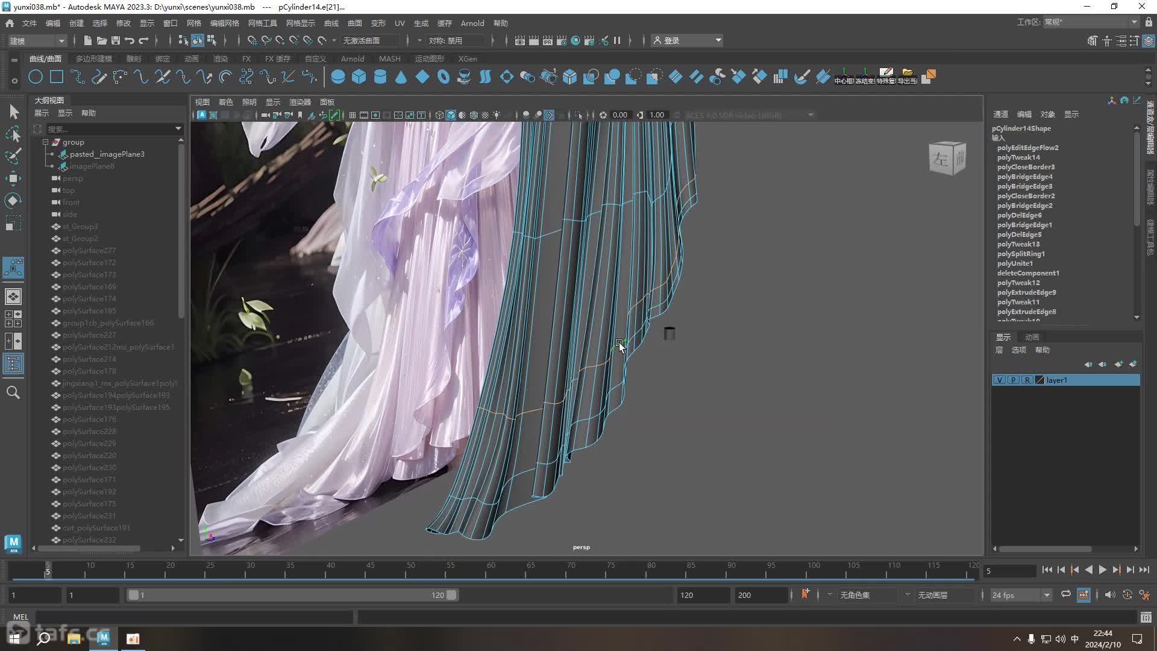The image size is (1157, 651).
Task: Activate the Rotate tool in toolbox
Action: click(x=13, y=200)
